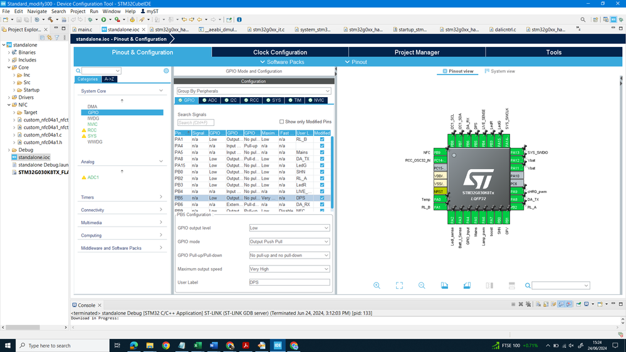
Task: Switch to Clock Configuration tab
Action: (x=280, y=52)
